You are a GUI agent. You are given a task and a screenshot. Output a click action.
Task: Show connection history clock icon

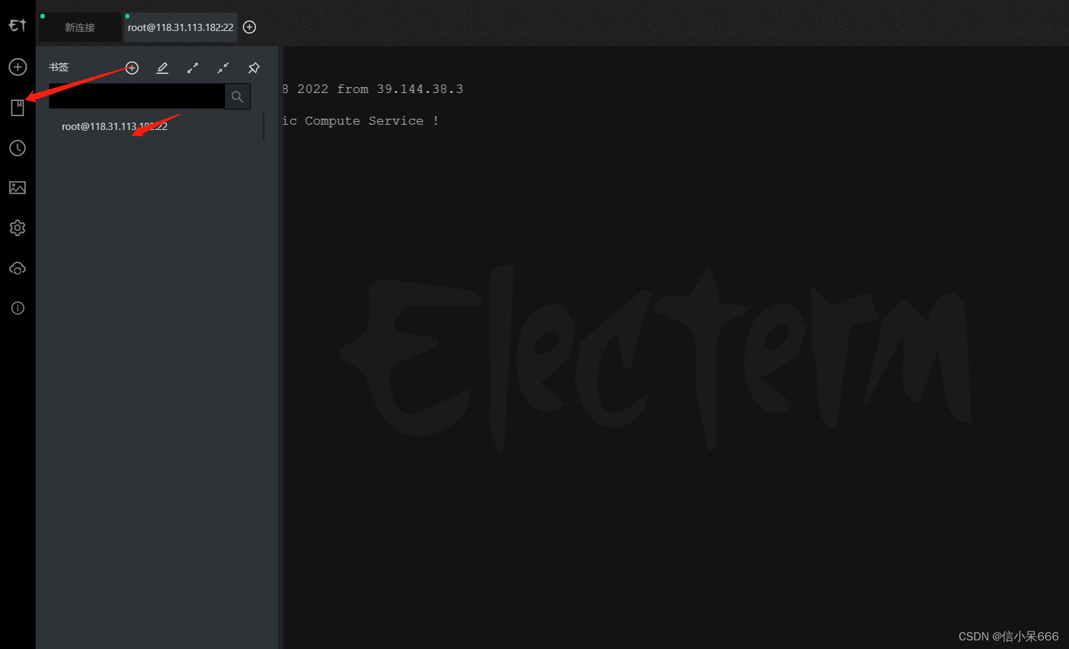point(18,148)
